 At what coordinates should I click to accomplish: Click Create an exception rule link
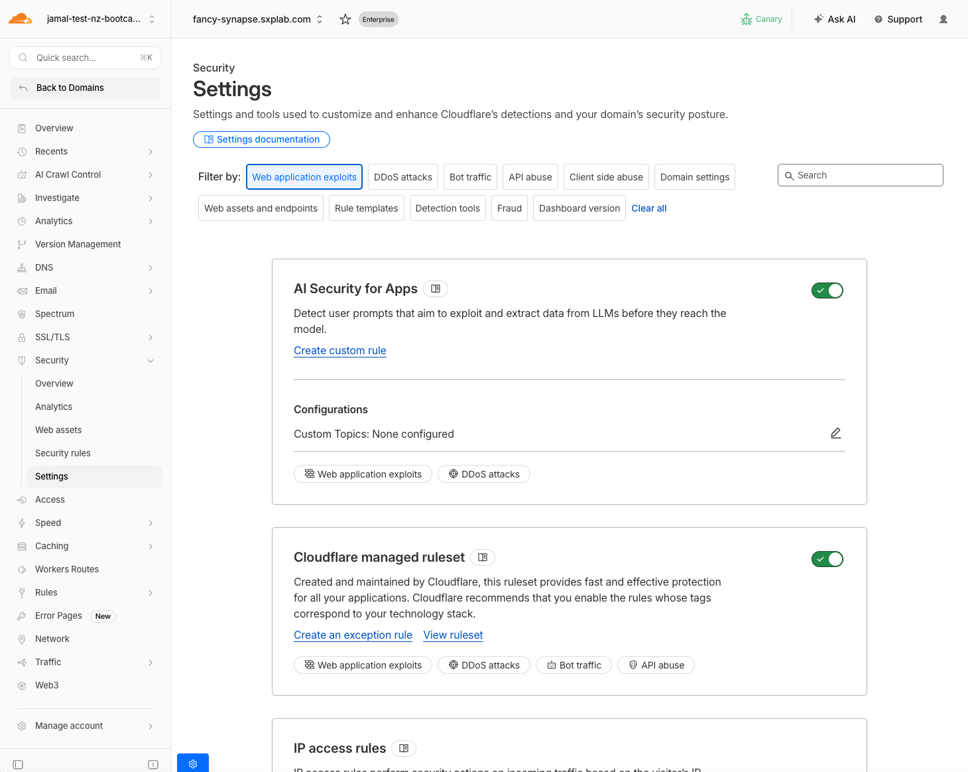(353, 635)
